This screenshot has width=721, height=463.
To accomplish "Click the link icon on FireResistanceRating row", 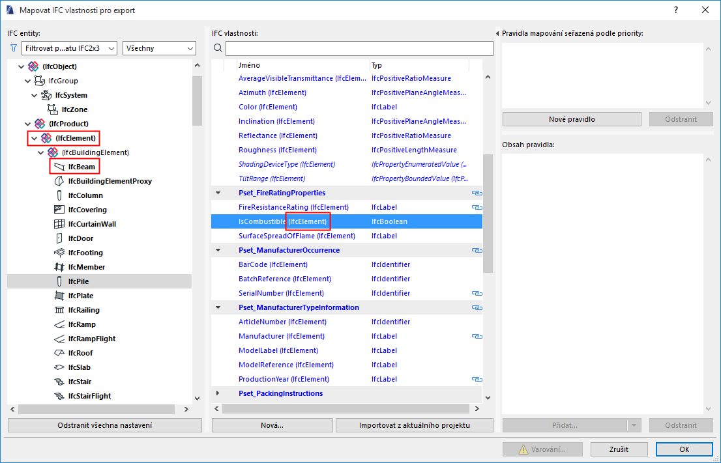I will coord(477,207).
